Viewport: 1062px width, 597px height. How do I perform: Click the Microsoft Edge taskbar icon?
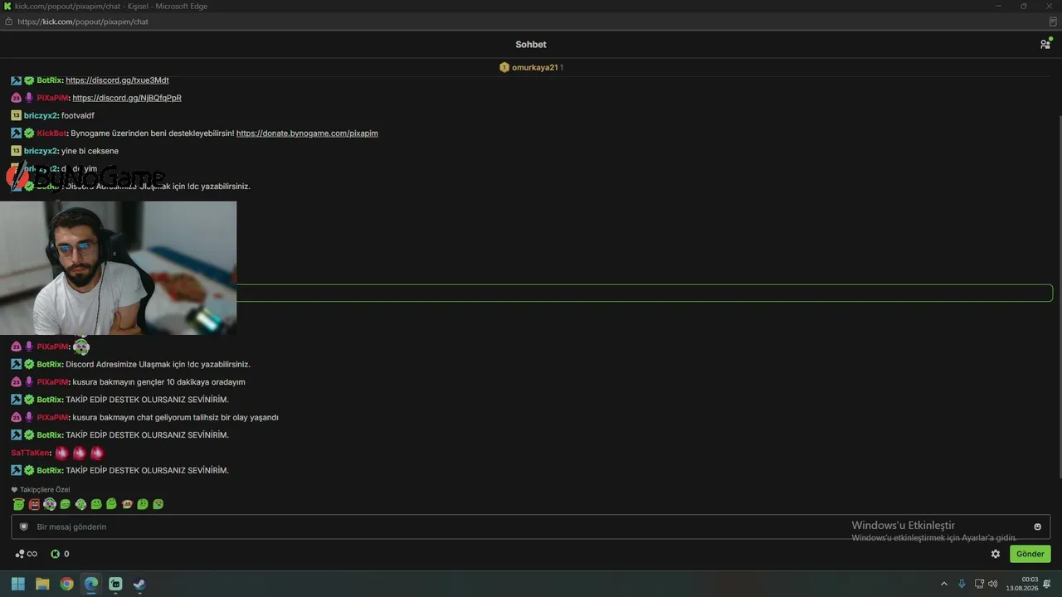(91, 584)
